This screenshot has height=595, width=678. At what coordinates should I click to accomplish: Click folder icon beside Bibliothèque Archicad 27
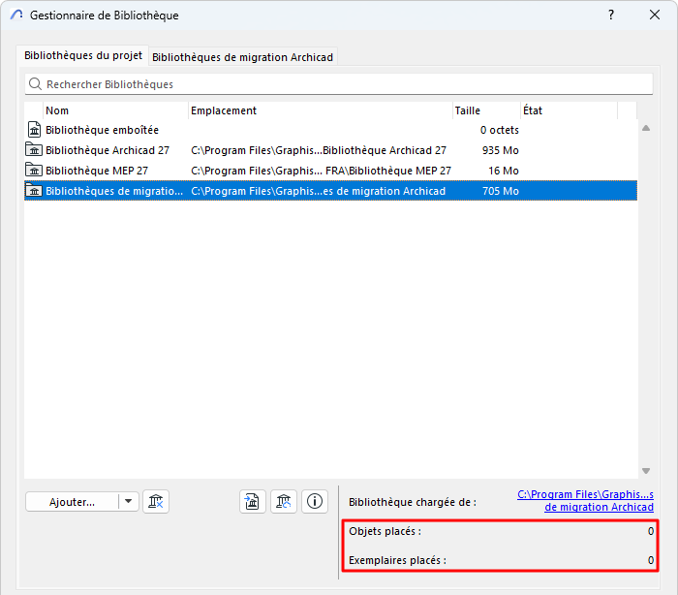click(34, 150)
